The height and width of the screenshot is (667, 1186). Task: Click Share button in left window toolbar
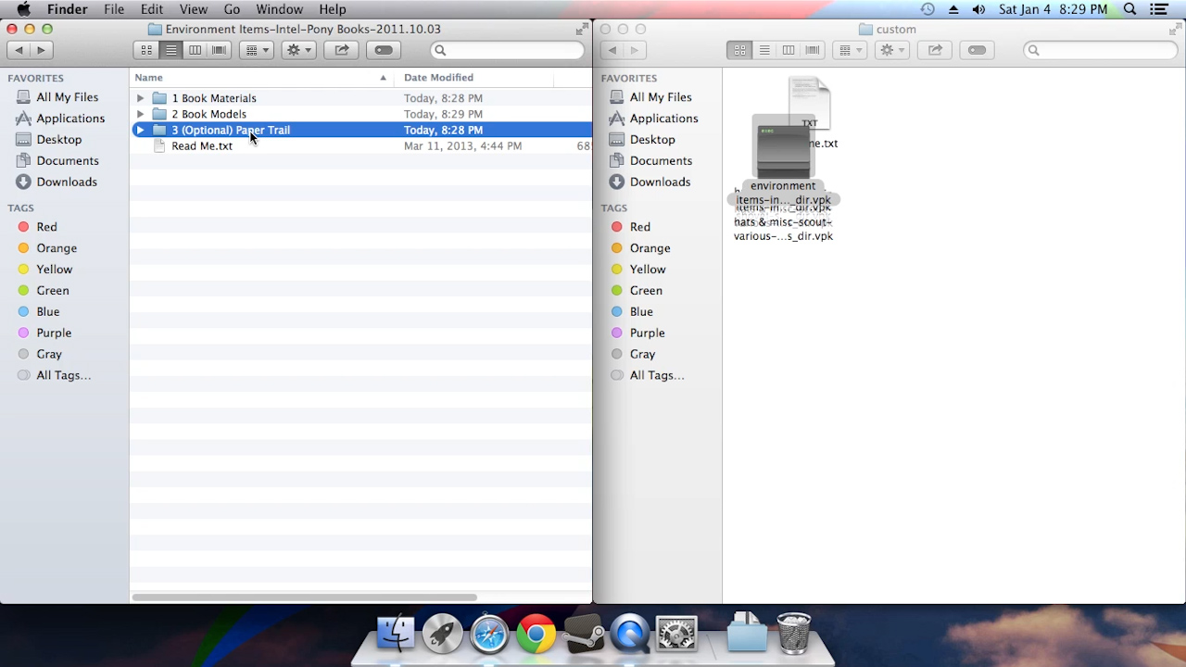click(342, 50)
